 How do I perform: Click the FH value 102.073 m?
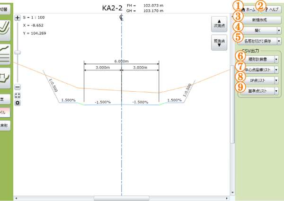tap(153, 6)
